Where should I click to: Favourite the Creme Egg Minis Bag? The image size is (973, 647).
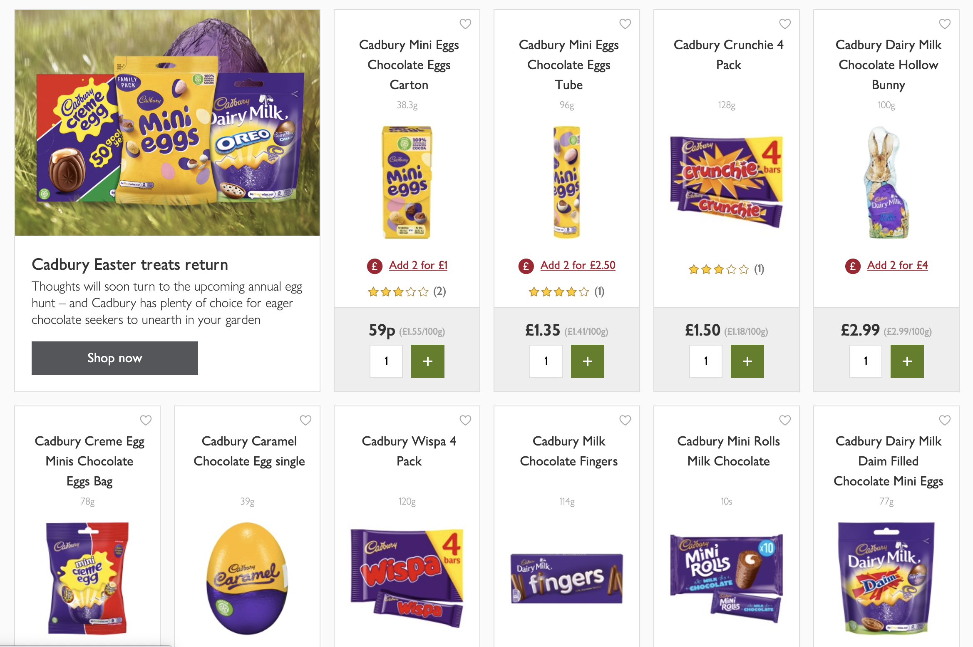146,421
